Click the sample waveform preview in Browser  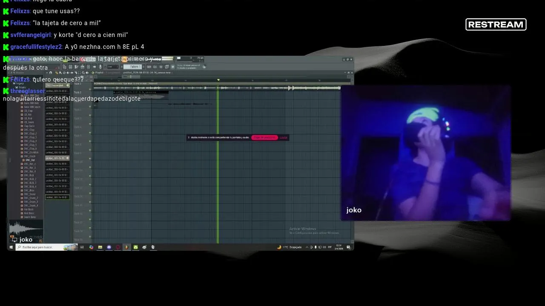click(x=26, y=228)
